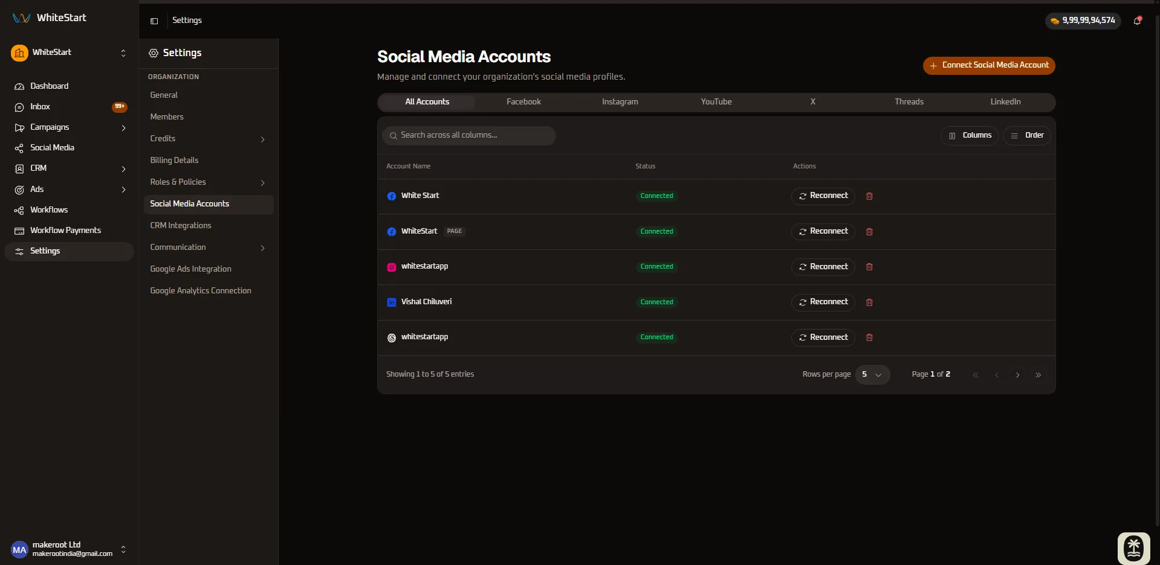Open Inbox from the sidebar
The height and width of the screenshot is (565, 1160).
[69, 107]
